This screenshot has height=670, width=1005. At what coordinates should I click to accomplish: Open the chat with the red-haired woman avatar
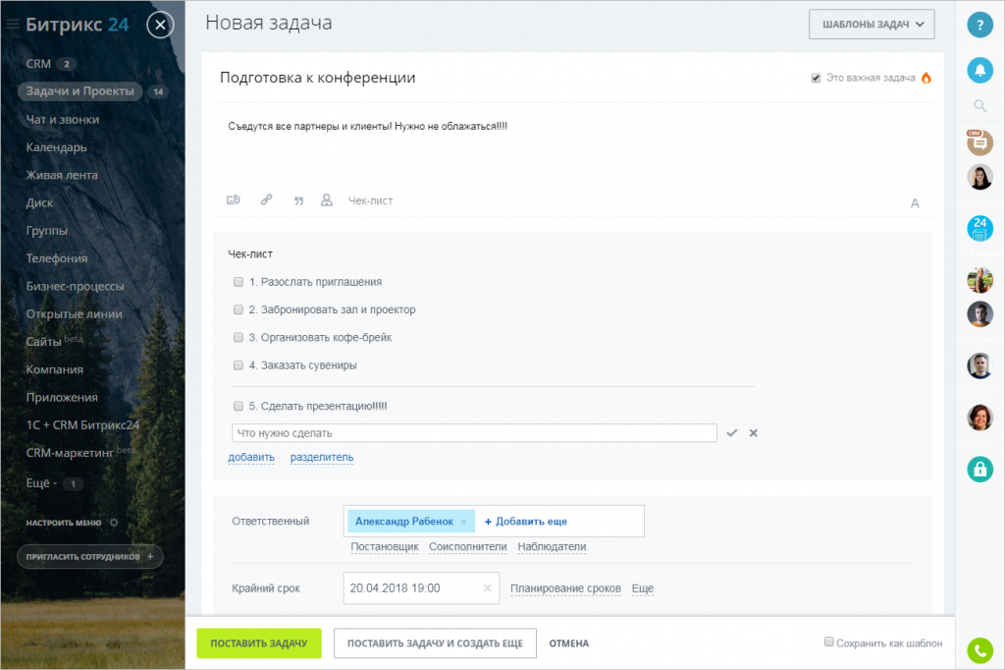979,418
